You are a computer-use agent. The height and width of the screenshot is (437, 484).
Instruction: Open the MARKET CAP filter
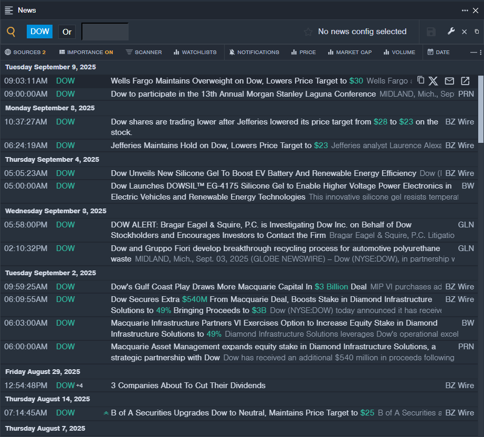350,52
